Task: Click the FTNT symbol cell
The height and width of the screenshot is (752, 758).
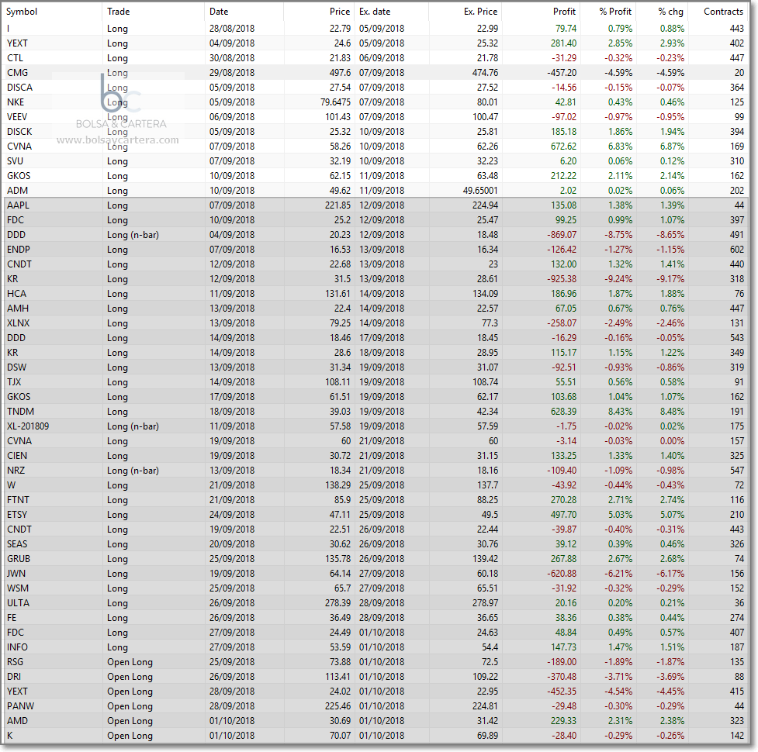Action: 19,500
